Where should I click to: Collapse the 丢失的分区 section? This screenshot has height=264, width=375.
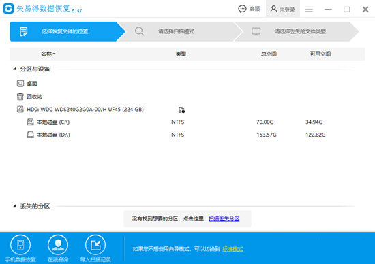(x=14, y=206)
